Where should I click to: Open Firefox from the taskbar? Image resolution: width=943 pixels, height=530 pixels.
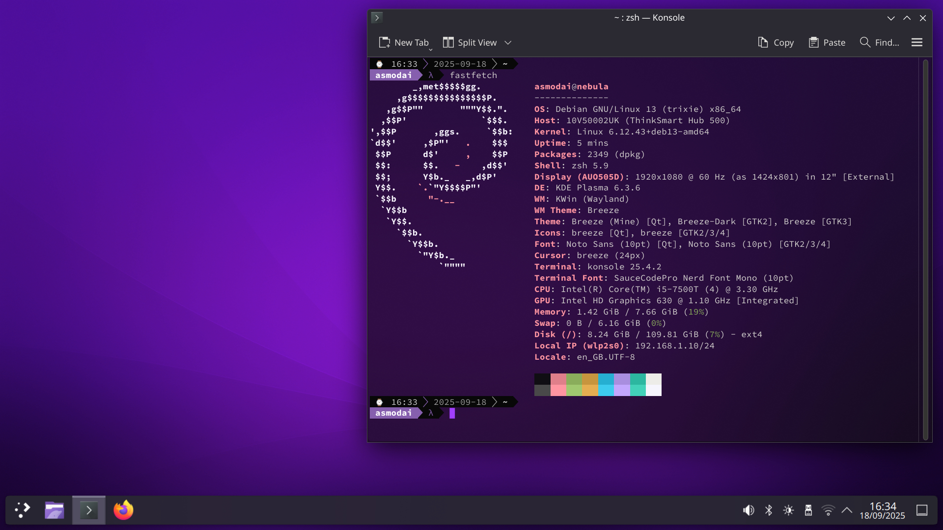pyautogui.click(x=123, y=510)
